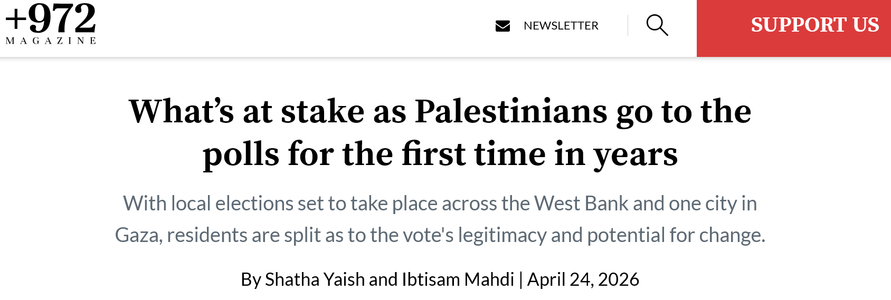
Task: Click the divider between Newsletter and search
Action: pos(628,25)
